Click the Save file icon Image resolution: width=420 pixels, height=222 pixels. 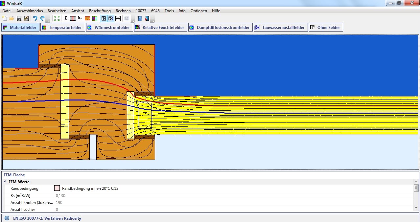coord(19,18)
